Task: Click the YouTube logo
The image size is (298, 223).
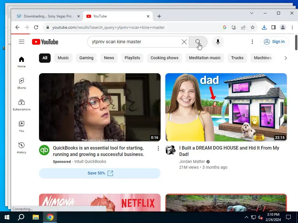Action: pyautogui.click(x=45, y=42)
